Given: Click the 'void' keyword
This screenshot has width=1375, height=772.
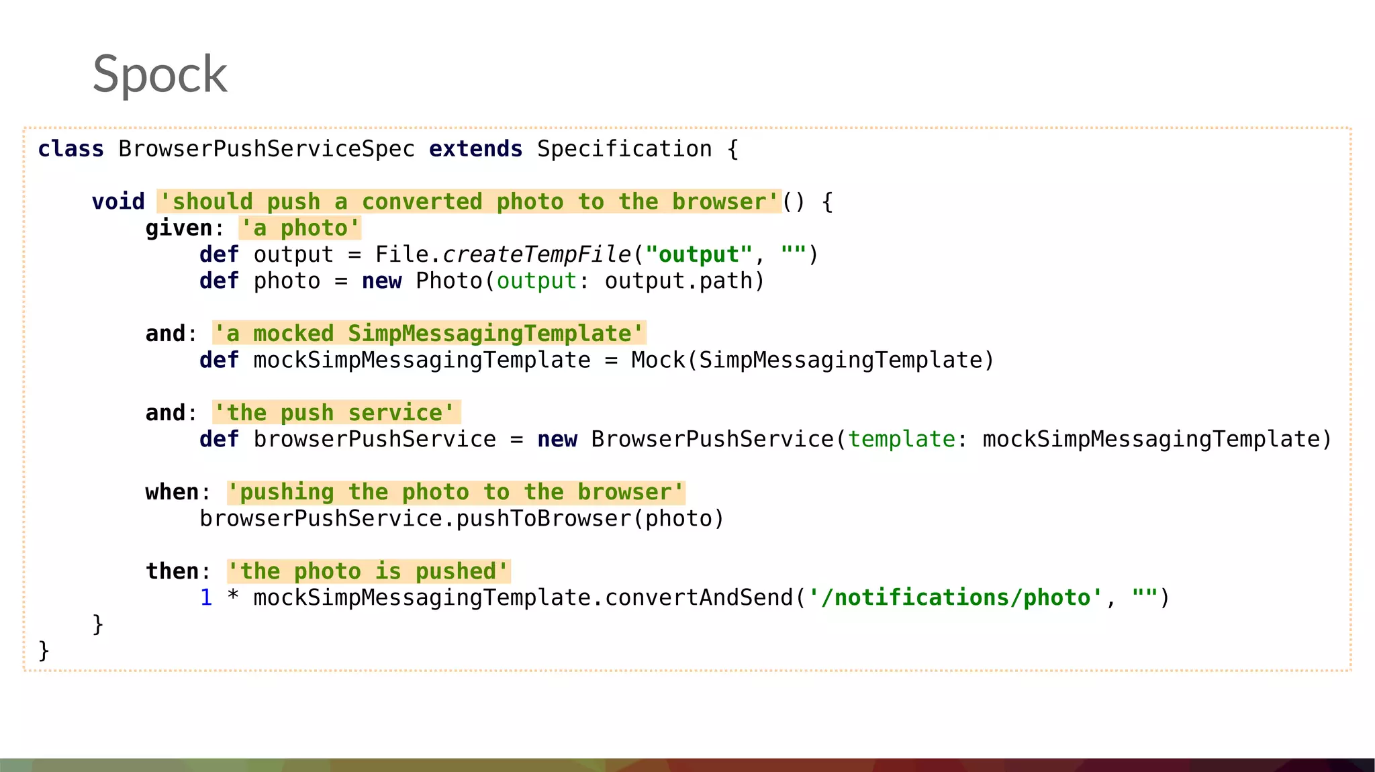Looking at the screenshot, I should (118, 201).
